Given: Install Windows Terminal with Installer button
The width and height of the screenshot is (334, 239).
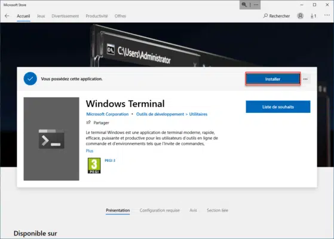Looking at the screenshot, I should click(272, 79).
